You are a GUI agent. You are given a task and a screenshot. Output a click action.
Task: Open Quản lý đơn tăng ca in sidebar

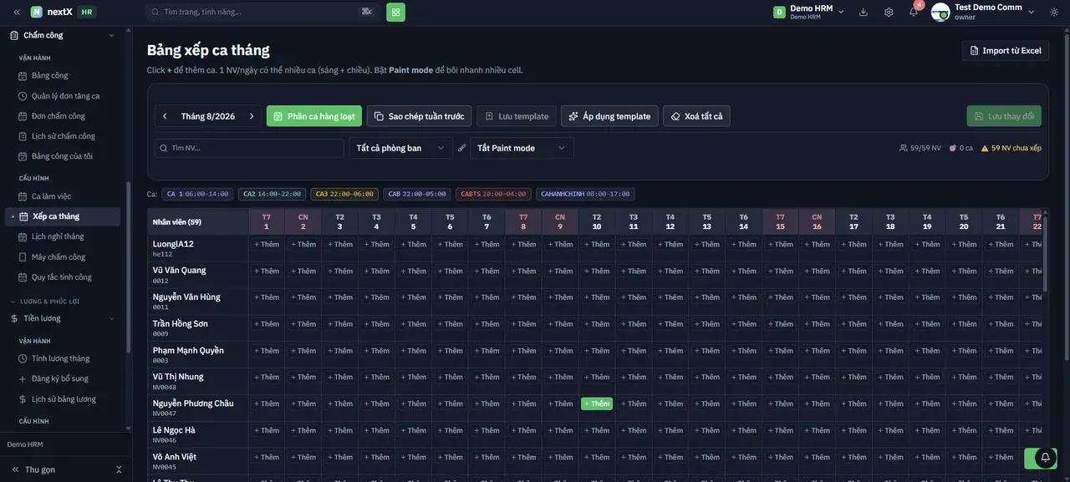(65, 96)
